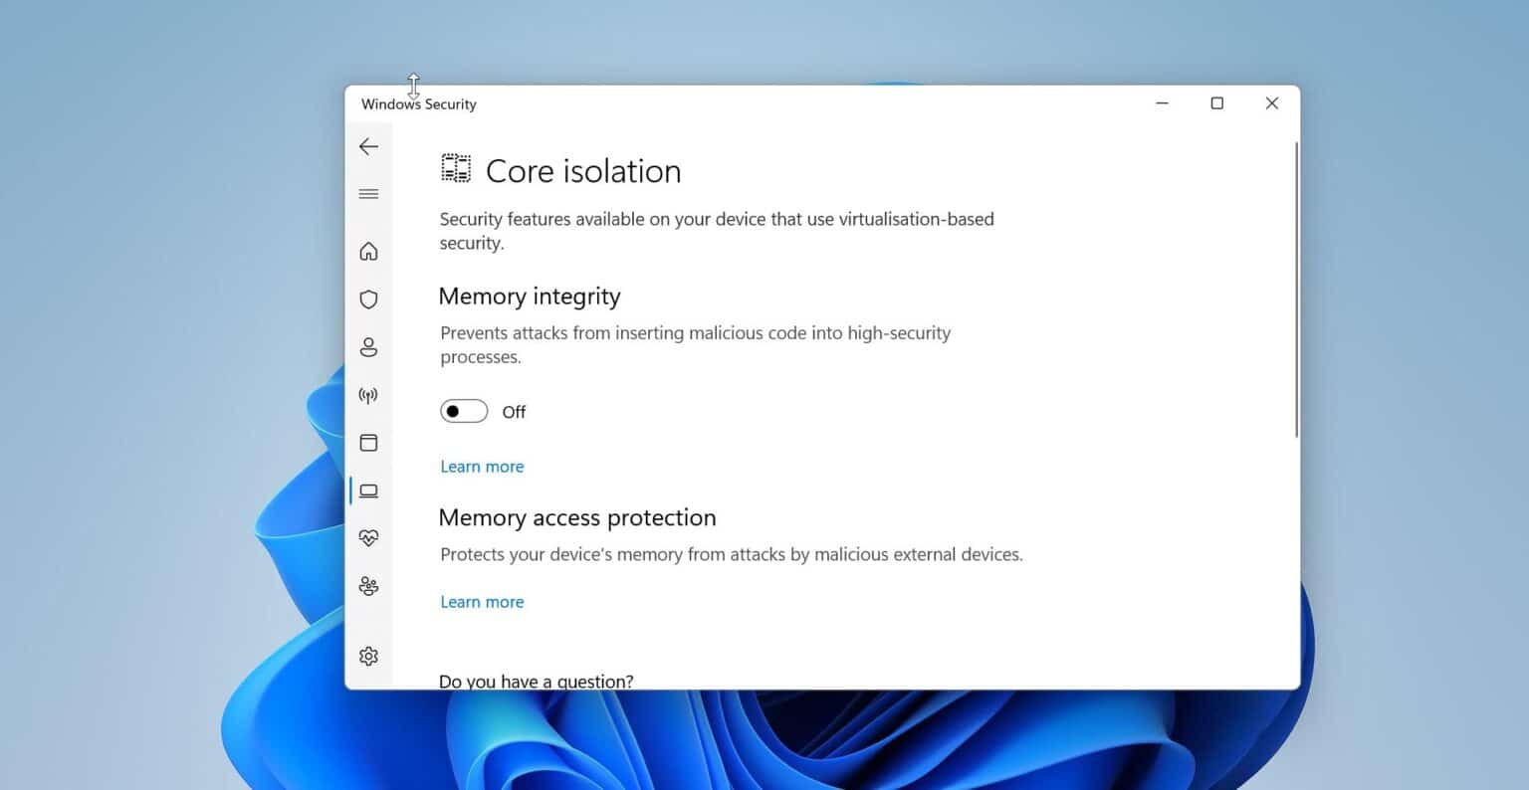This screenshot has width=1529, height=790.
Task: Open Device security laptop icon
Action: point(368,491)
